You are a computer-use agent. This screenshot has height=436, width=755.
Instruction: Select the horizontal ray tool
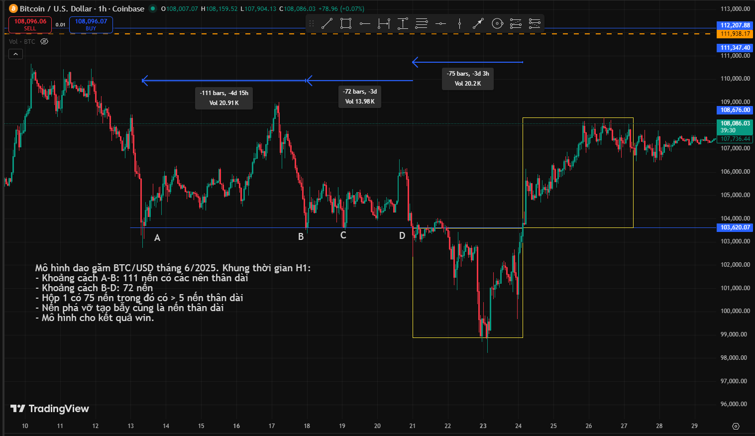[365, 23]
